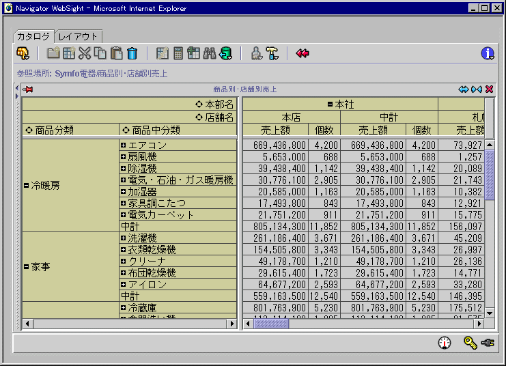Click the 商品分類 dimension header
The image size is (506, 366).
[54, 130]
